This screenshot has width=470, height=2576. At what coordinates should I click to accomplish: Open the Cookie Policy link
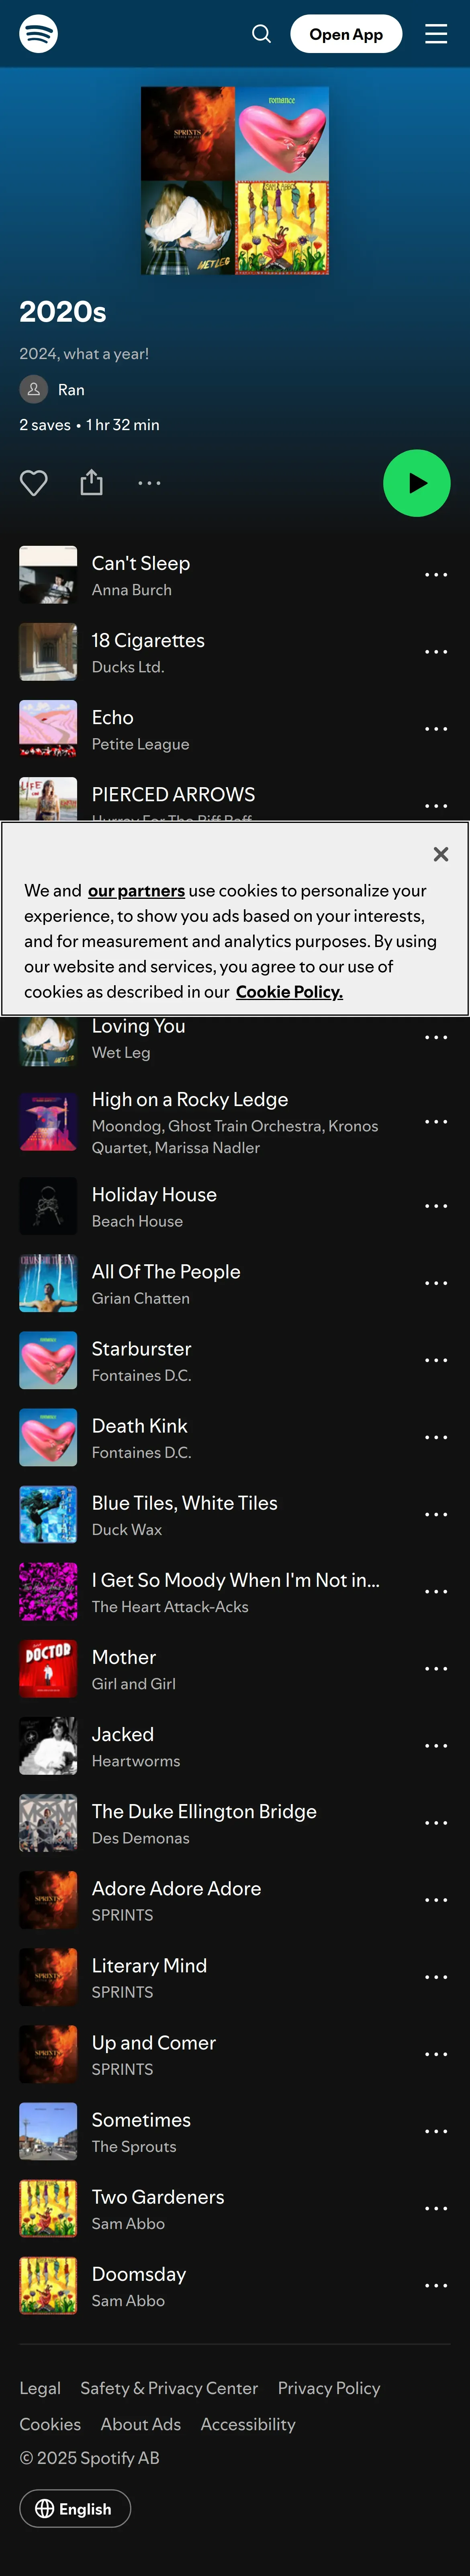pyautogui.click(x=289, y=992)
